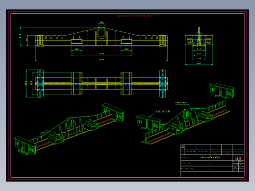Click the plan view left end bracket

[40, 84]
